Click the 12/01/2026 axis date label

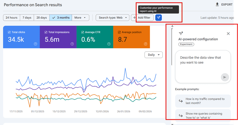[x=102, y=111]
